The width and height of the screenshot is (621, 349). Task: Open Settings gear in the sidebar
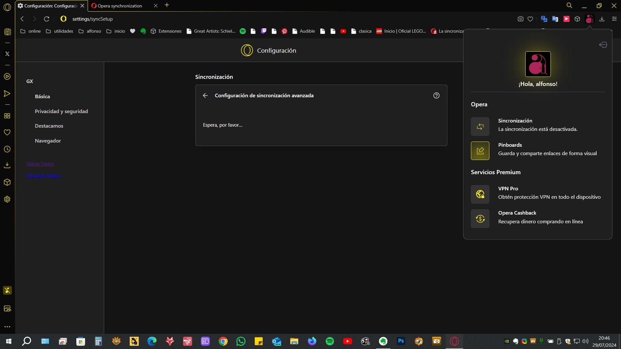(x=7, y=199)
